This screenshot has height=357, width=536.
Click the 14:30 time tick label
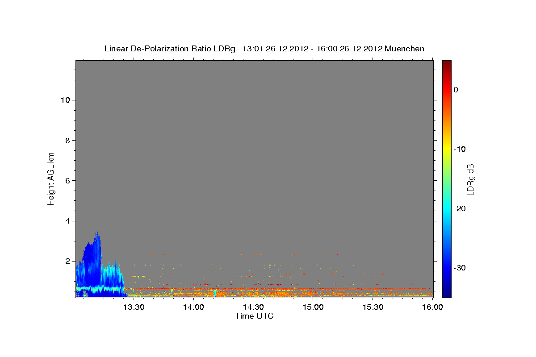[x=253, y=307]
